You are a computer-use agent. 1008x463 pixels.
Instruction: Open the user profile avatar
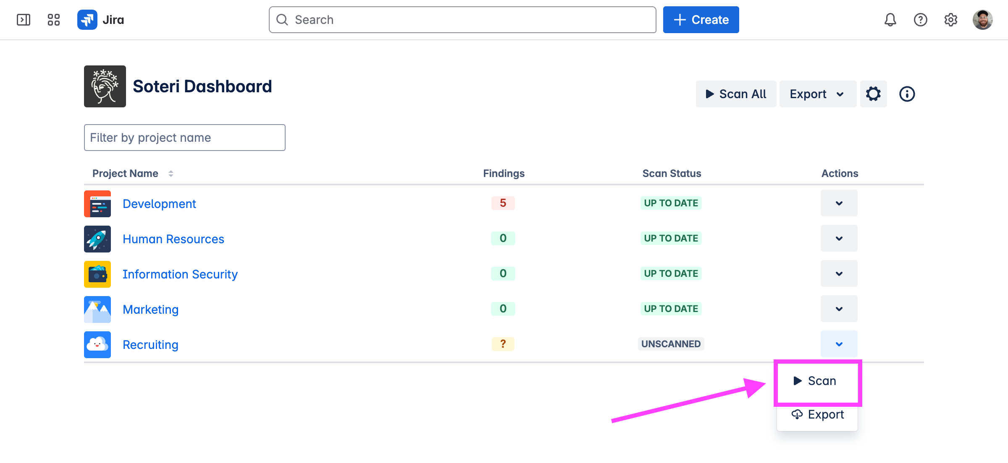[x=982, y=20]
